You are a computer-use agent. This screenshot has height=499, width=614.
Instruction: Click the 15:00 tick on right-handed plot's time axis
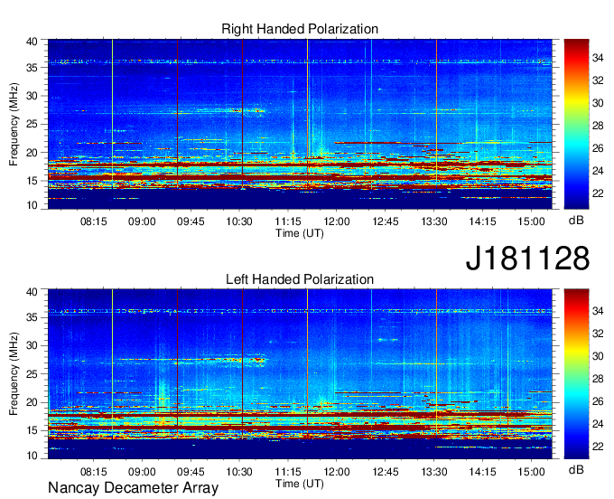pyautogui.click(x=531, y=221)
